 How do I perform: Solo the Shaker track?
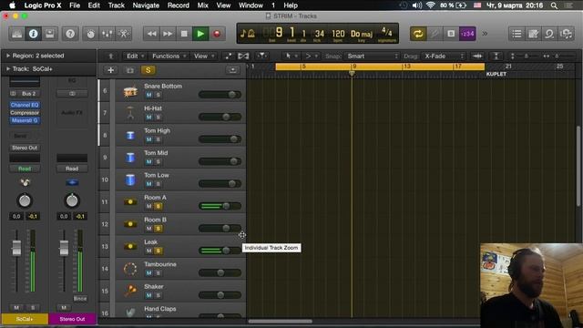tap(158, 295)
